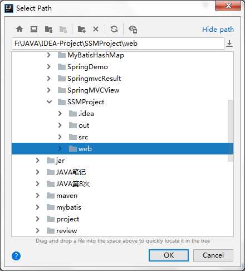Select the JAVA第8次 folder row
The height and width of the screenshot is (271, 245).
[122, 184]
